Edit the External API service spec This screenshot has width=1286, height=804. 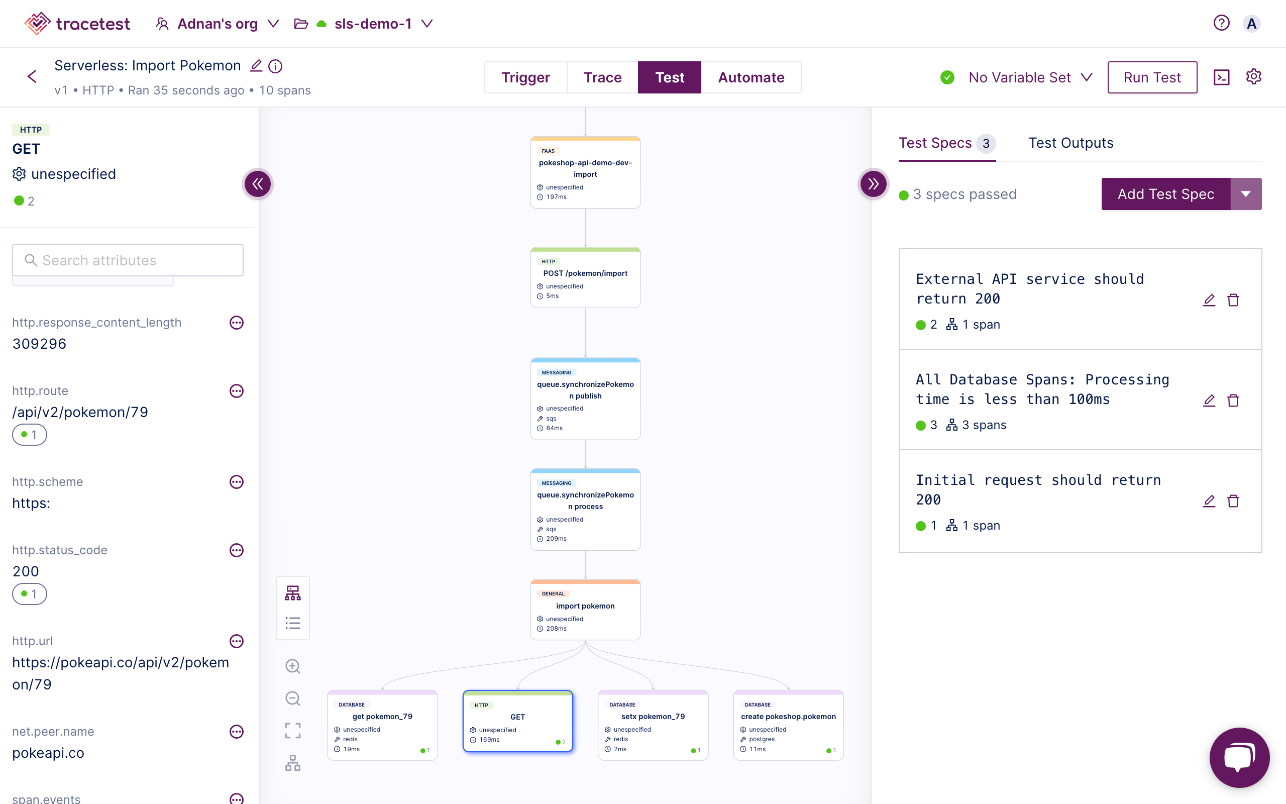click(1209, 300)
